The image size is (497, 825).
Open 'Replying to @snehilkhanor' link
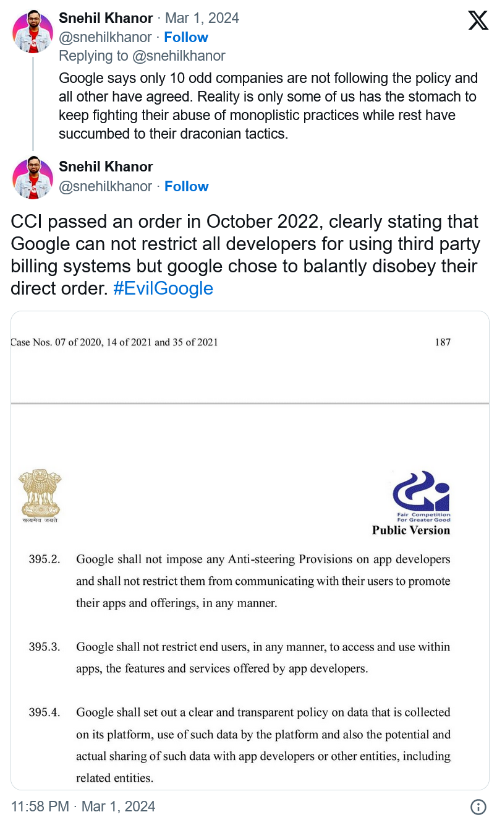(x=142, y=56)
